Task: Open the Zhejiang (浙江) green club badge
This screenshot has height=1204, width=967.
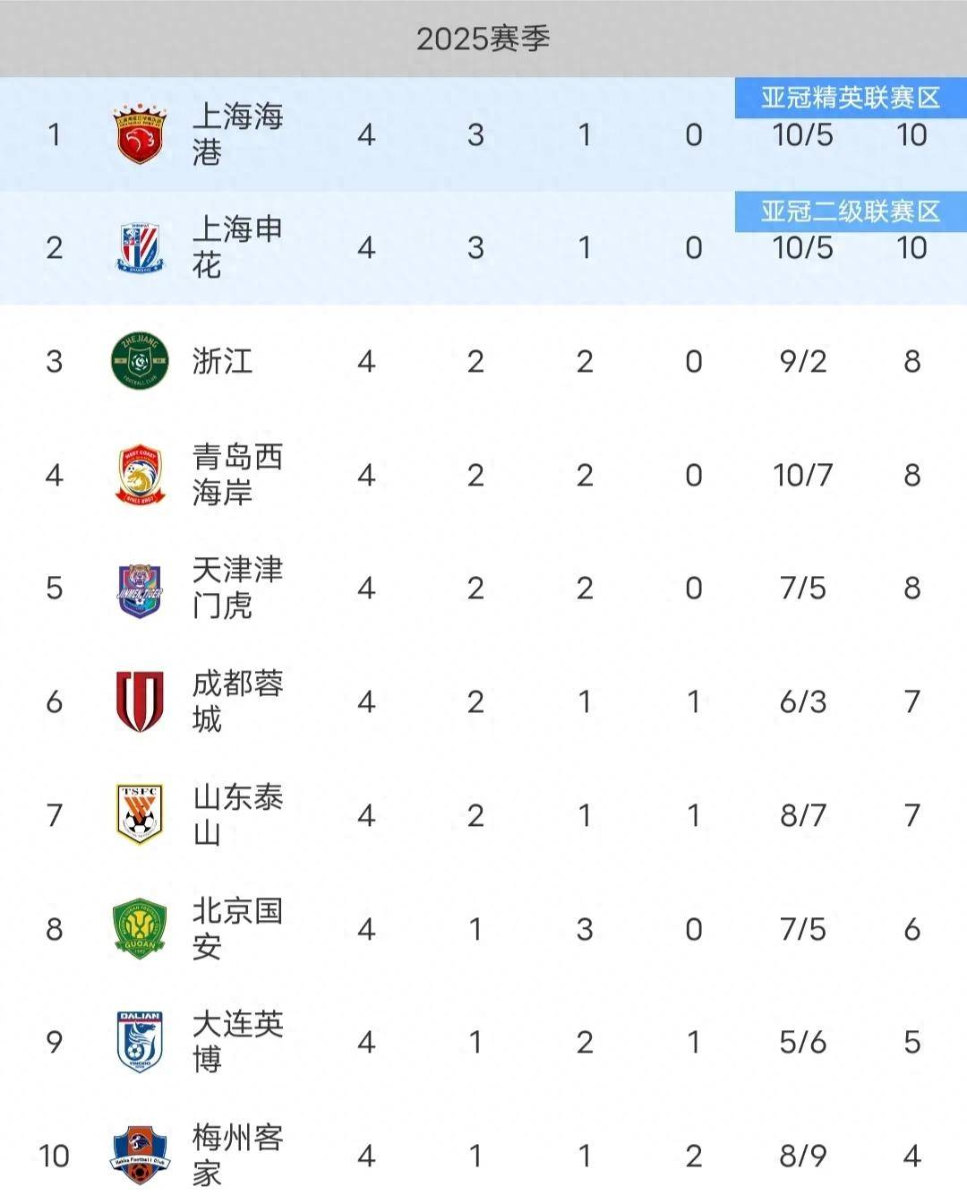Action: pos(140,361)
